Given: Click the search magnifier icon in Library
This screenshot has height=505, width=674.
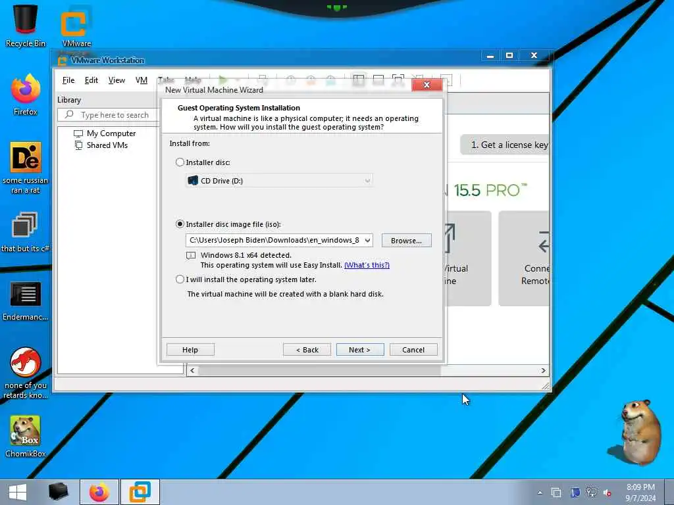Looking at the screenshot, I should click(x=68, y=114).
